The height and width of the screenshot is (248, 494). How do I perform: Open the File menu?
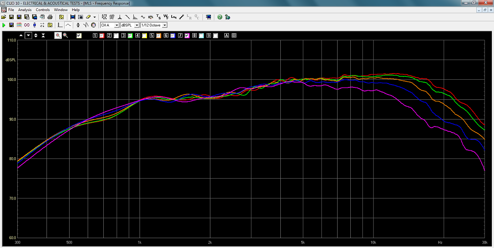[x=11, y=9]
